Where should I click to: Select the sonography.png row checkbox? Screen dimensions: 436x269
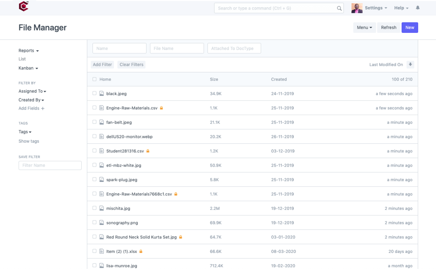tap(95, 223)
